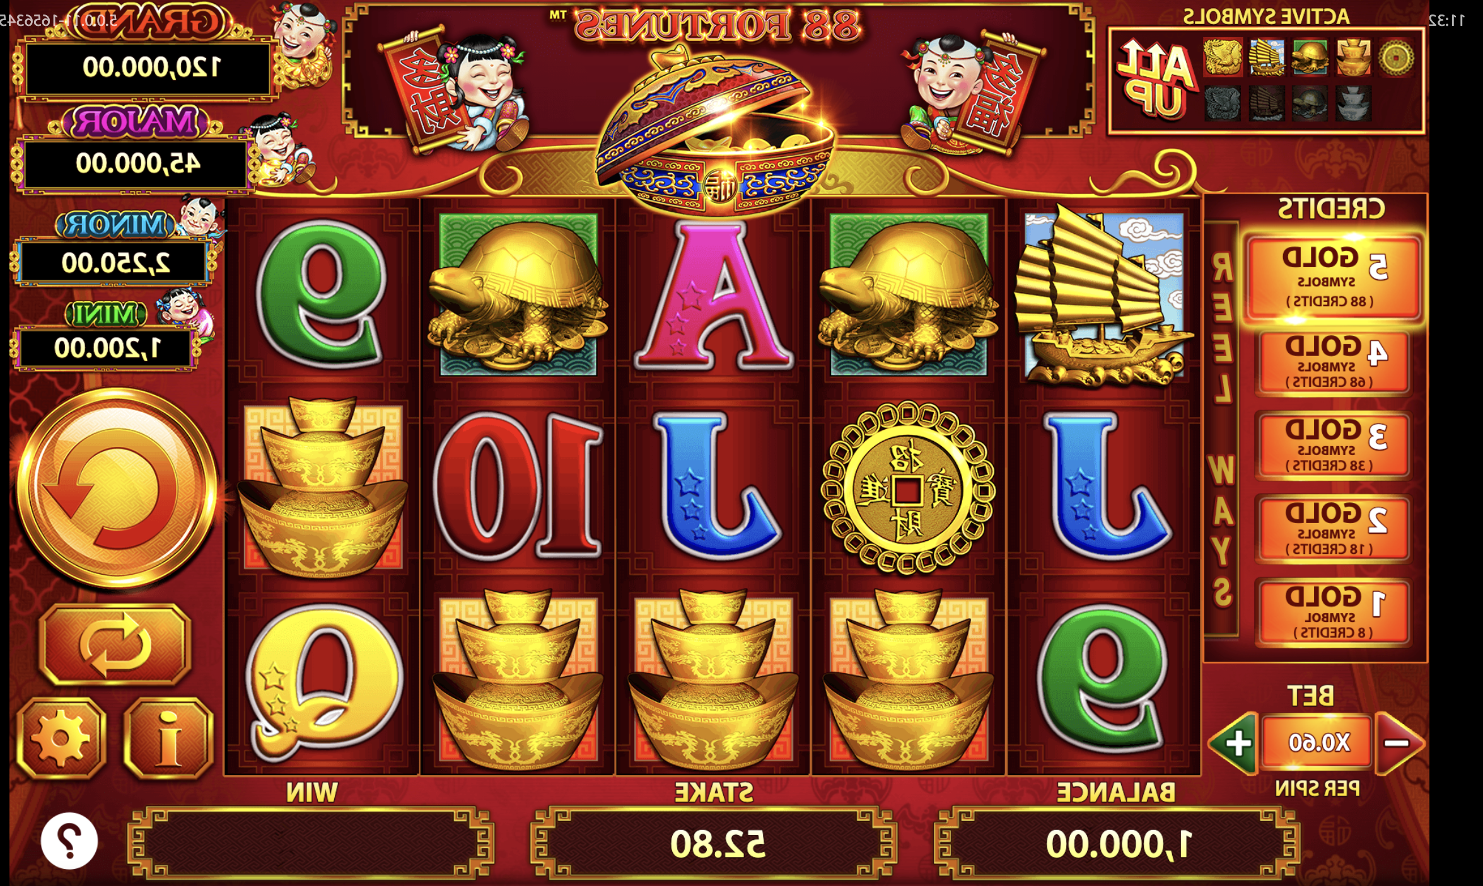Click the x0.60 bet multiplier field
Image resolution: width=1483 pixels, height=886 pixels.
coord(1318,742)
